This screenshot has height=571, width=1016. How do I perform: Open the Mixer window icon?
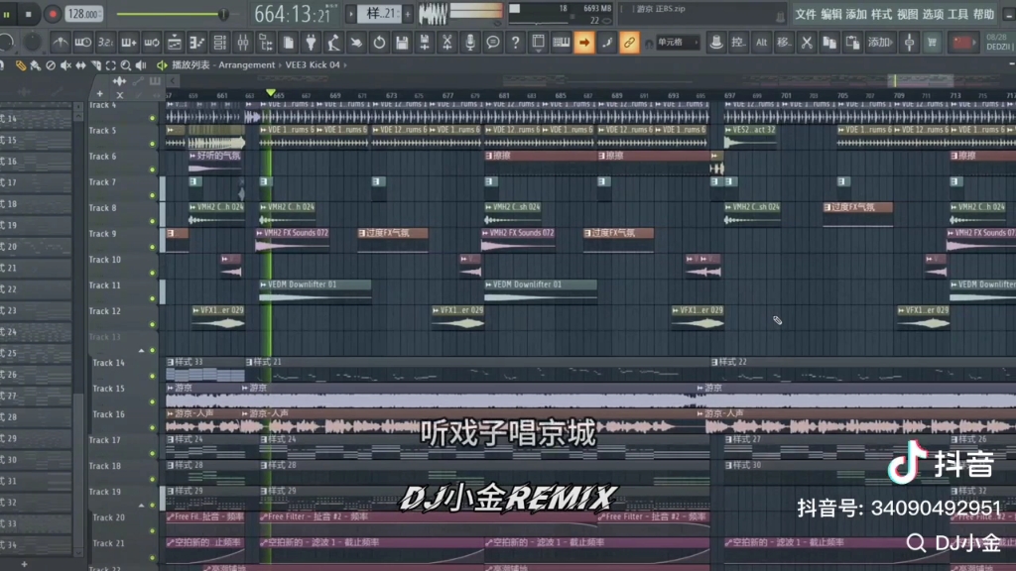click(243, 43)
